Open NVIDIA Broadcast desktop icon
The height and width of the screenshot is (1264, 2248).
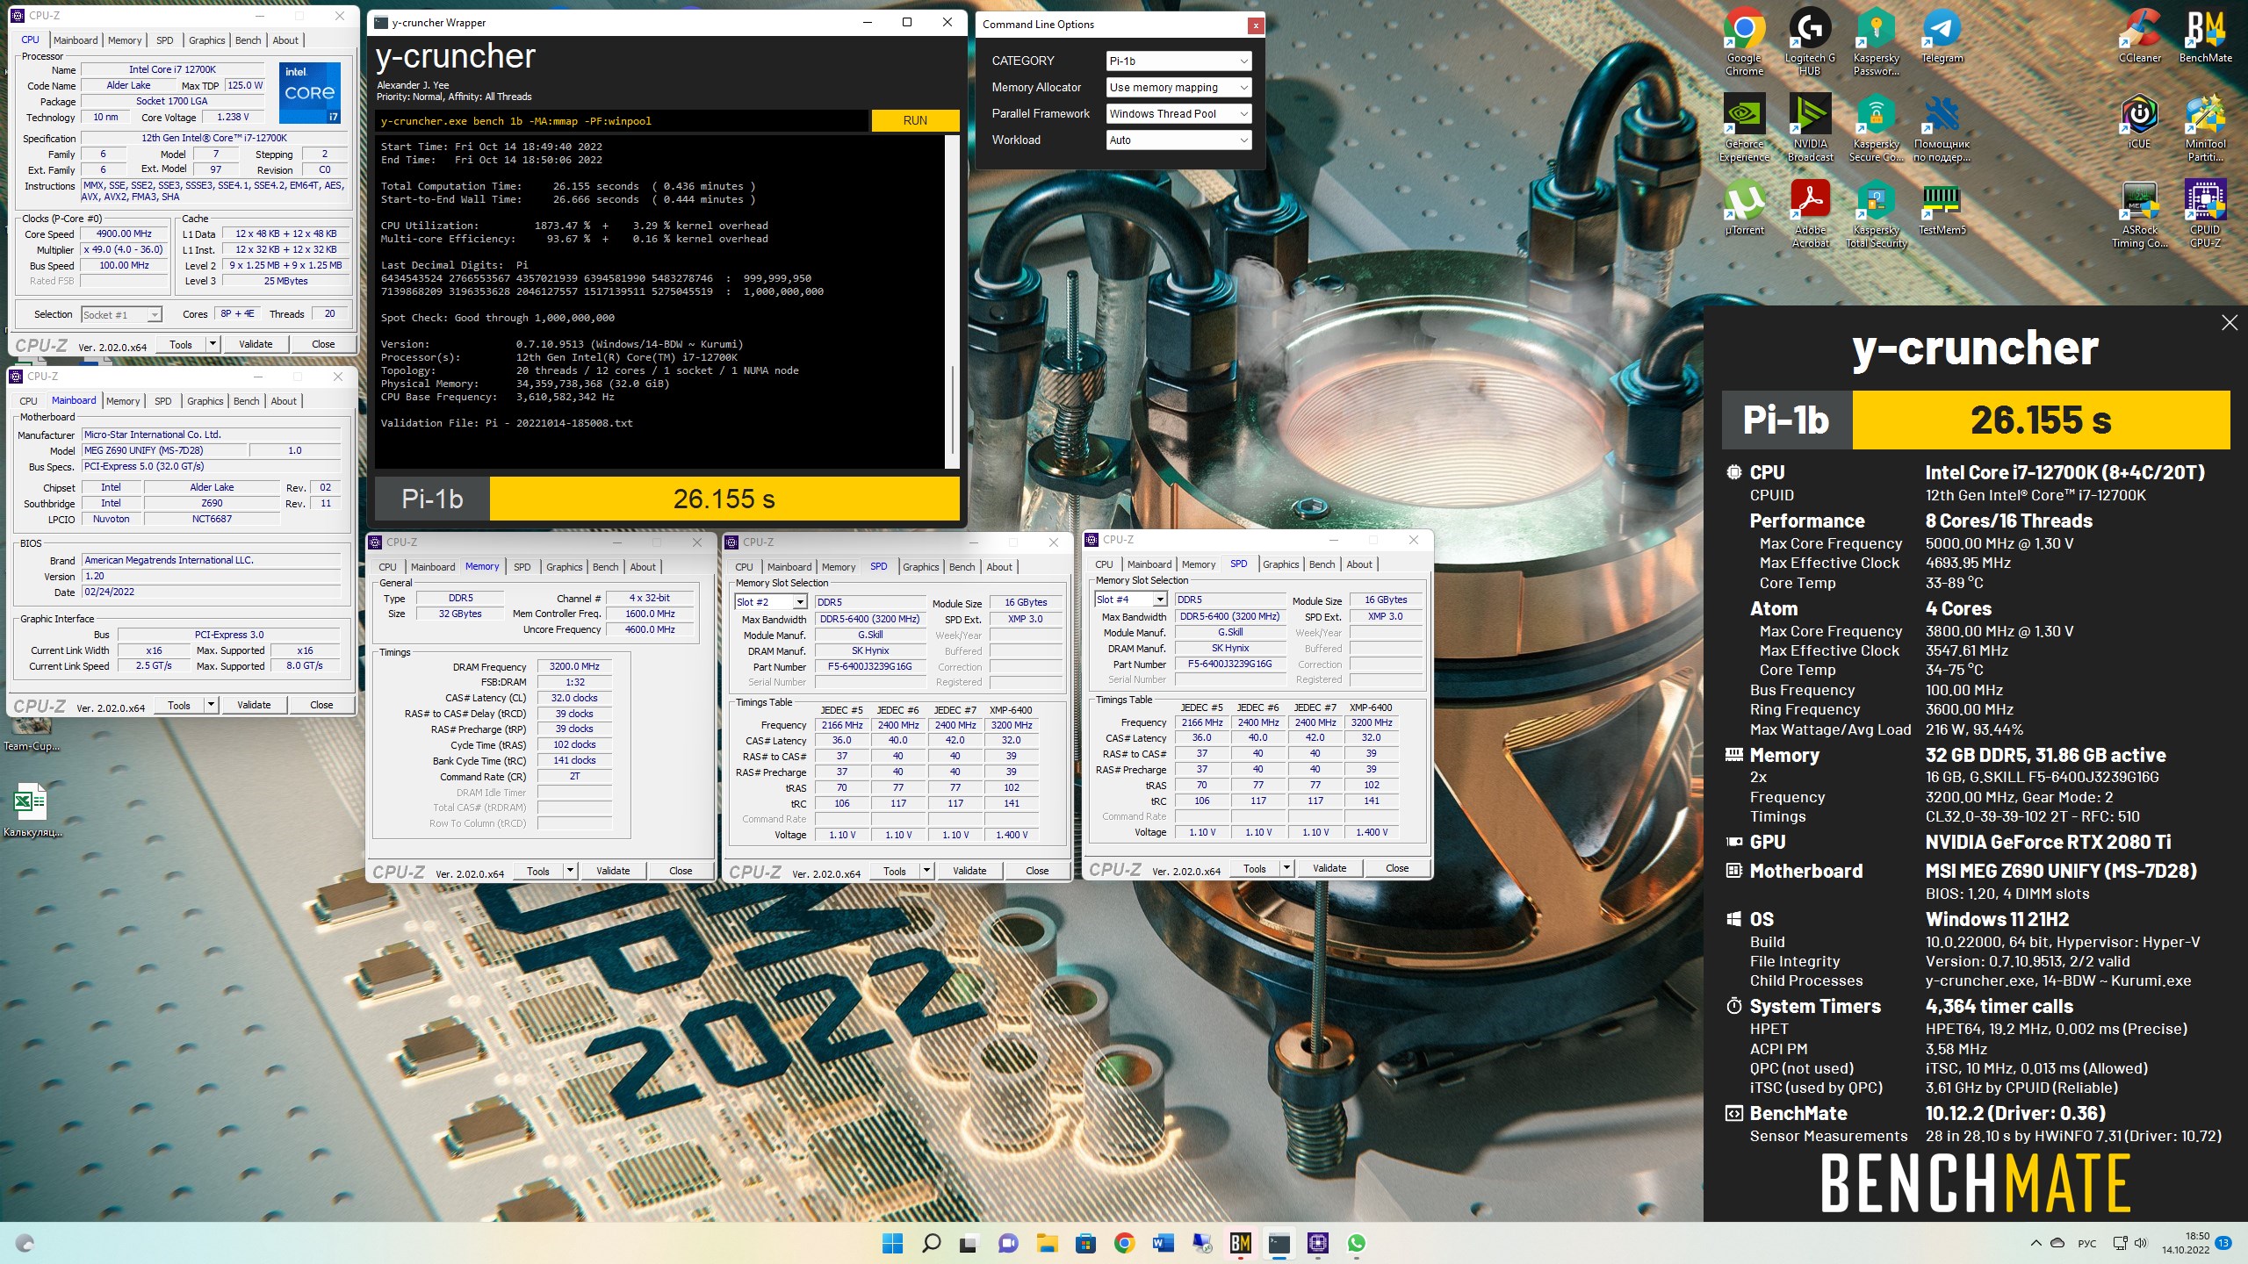[1810, 128]
